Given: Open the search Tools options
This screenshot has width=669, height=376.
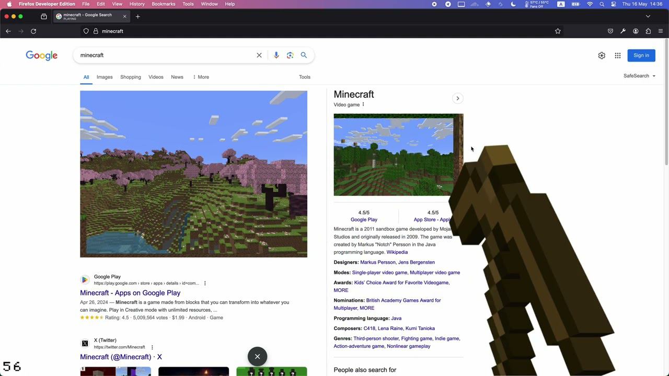Looking at the screenshot, I should 305,77.
